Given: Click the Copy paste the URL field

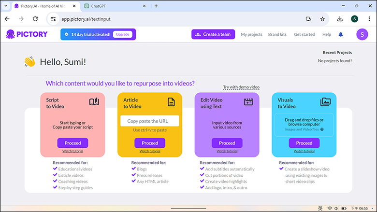Looking at the screenshot, I should 150,121.
